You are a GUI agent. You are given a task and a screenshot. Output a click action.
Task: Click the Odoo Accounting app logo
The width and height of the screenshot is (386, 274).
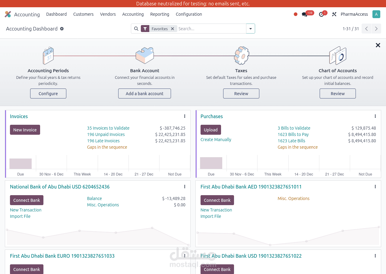(x=8, y=14)
